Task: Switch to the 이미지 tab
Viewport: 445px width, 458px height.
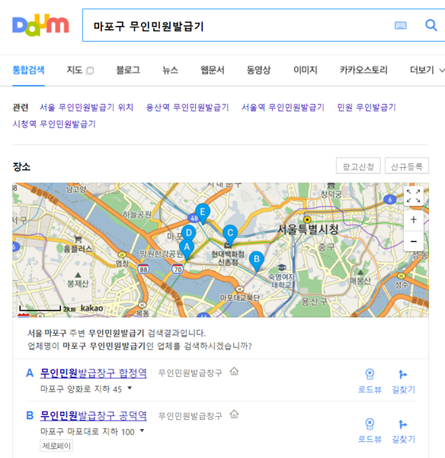Action: (306, 70)
